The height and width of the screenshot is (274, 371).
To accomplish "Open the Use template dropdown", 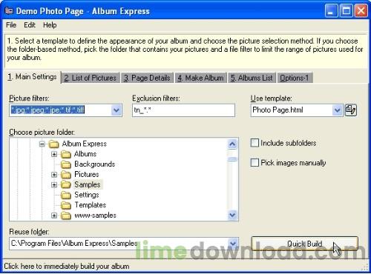I will click(x=337, y=110).
